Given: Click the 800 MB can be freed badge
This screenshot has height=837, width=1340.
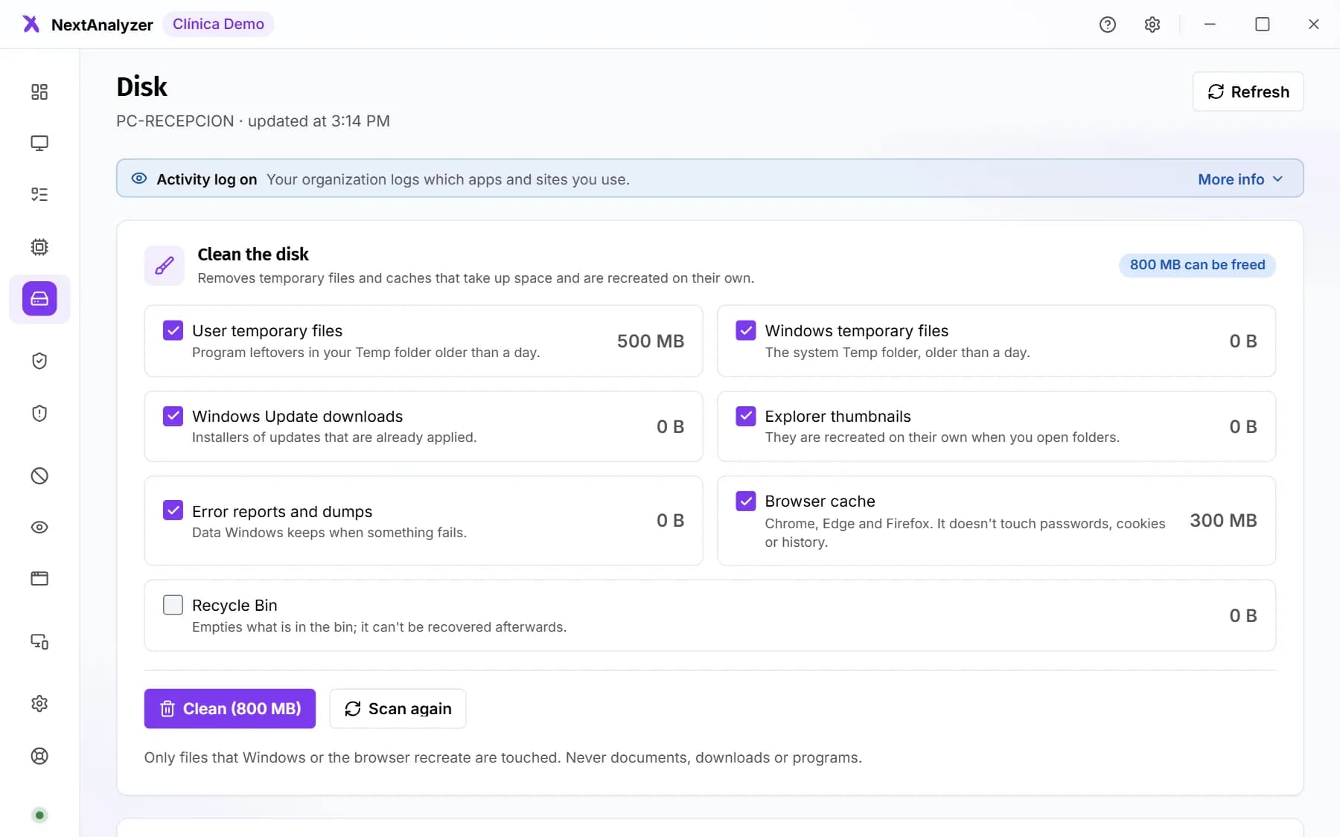Looking at the screenshot, I should coord(1197,265).
